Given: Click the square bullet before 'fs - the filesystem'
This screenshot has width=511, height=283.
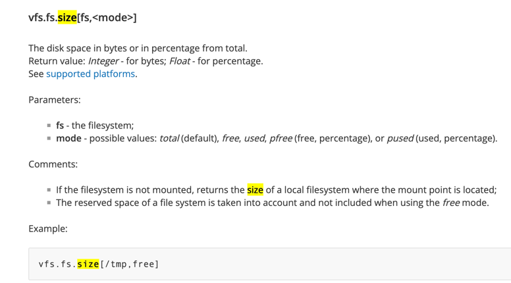Looking at the screenshot, I should 49,126.
